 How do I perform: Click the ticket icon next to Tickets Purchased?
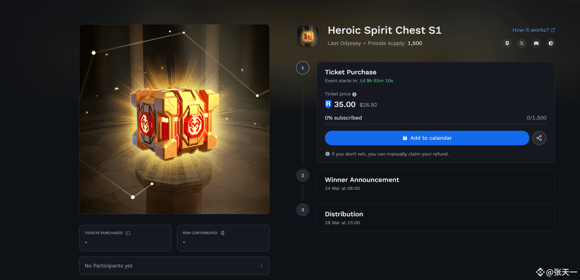[128, 233]
